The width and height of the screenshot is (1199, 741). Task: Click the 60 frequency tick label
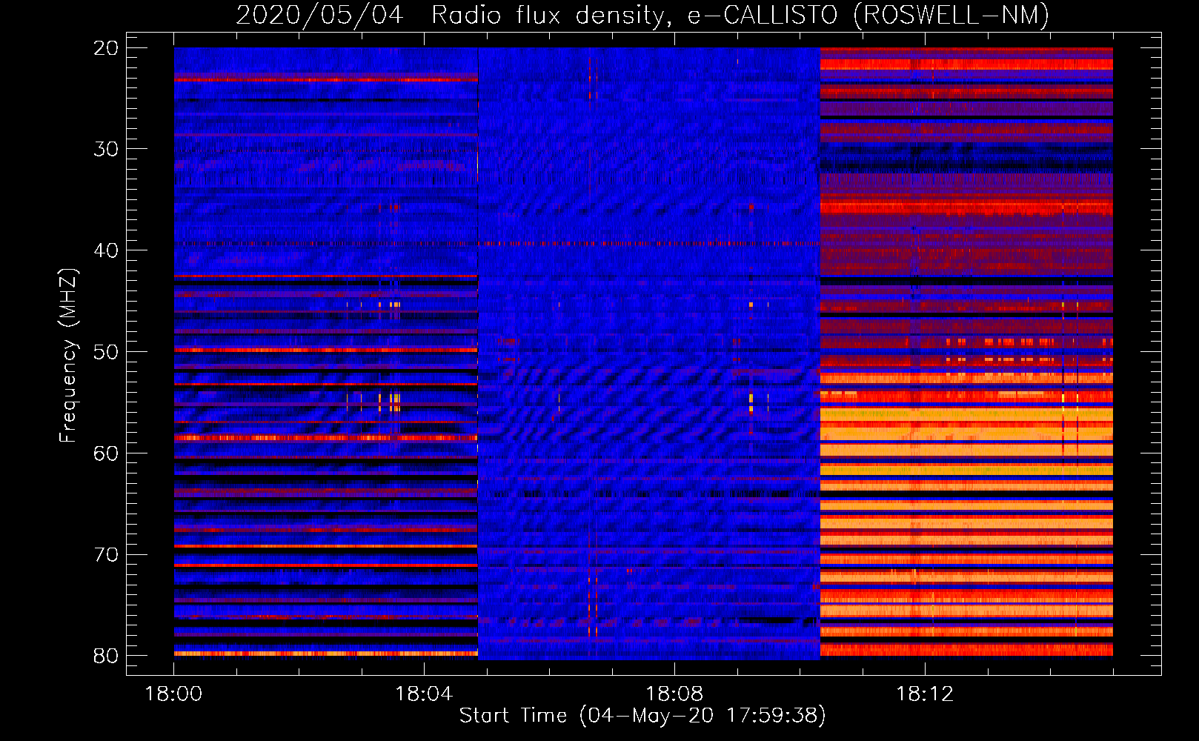pyautogui.click(x=105, y=453)
